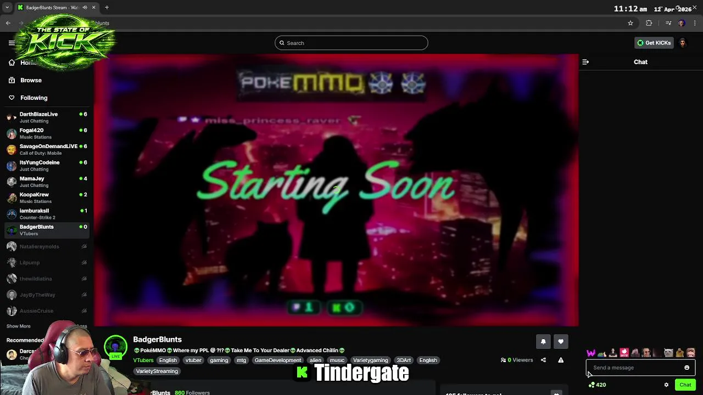Open offline Lilpump channel
The image size is (703, 395).
click(x=47, y=263)
